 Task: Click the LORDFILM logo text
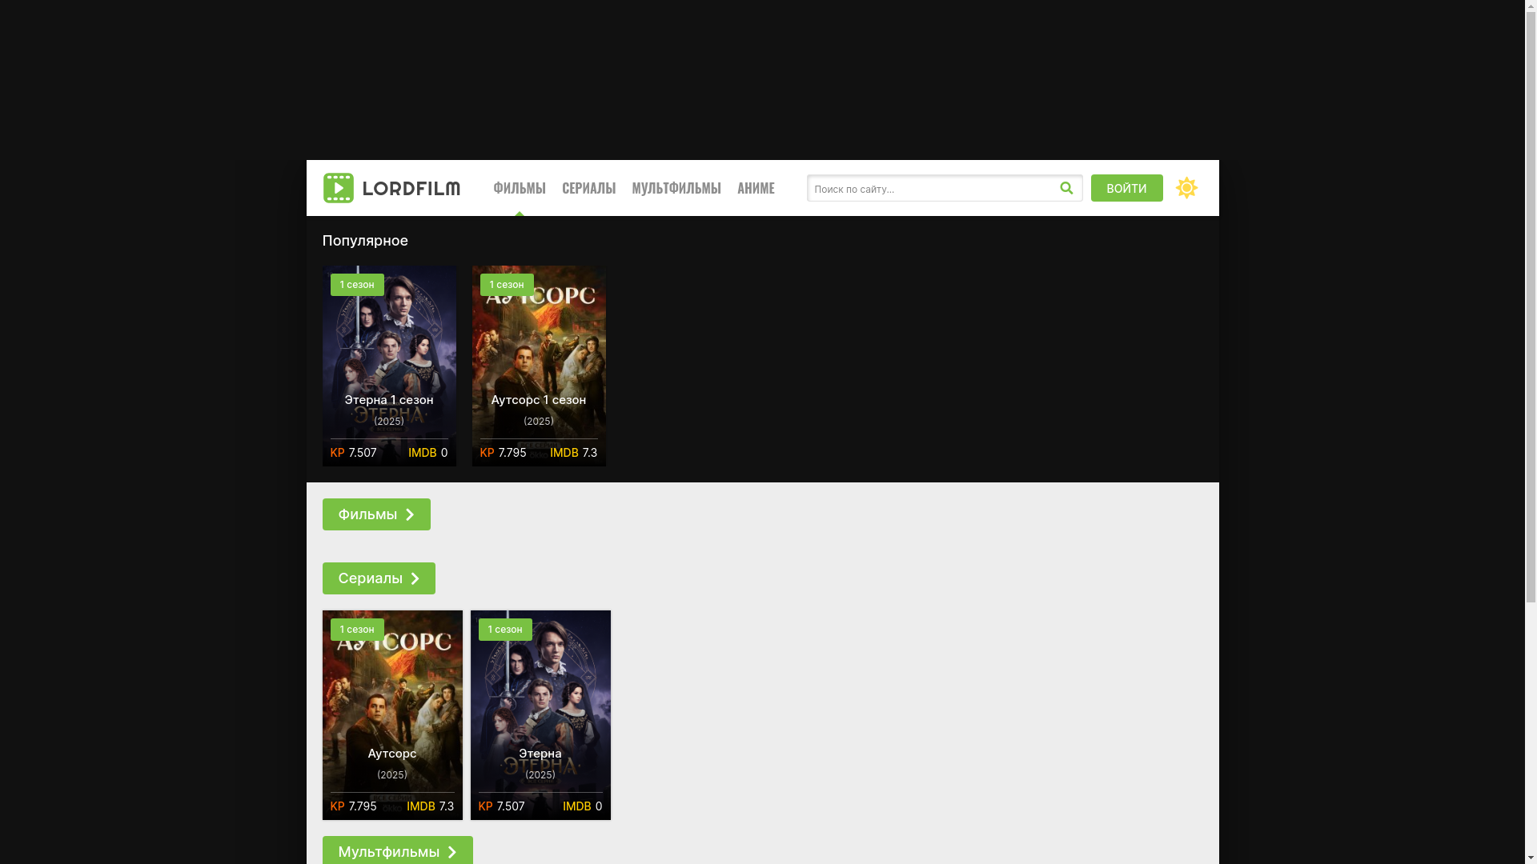click(411, 189)
